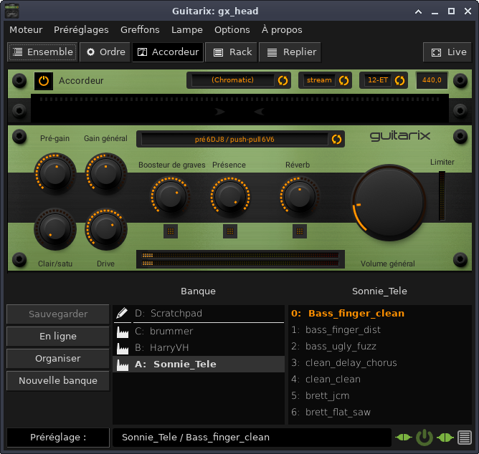Select the clean_delay_chorus preset
Image resolution: width=479 pixels, height=454 pixels.
point(343,363)
